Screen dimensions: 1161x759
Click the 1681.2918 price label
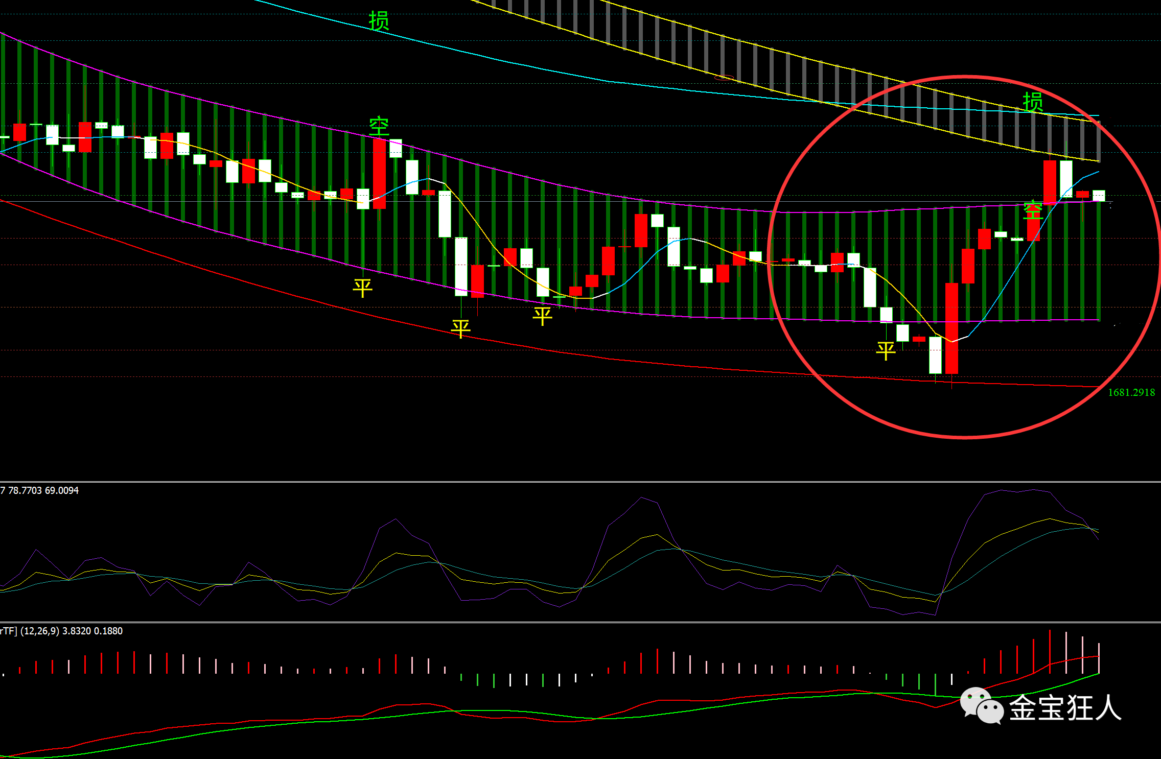click(x=1131, y=392)
